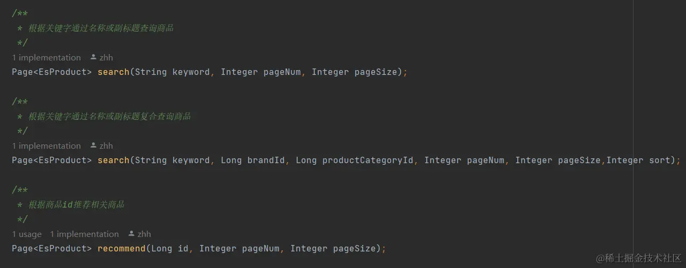Viewport: 686px width, 268px height.
Task: Open "1 implementation" hint above the first search method
Action: coord(47,57)
